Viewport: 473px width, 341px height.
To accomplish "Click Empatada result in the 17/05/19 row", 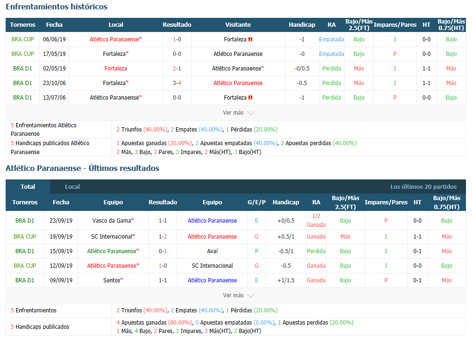I will [x=332, y=54].
